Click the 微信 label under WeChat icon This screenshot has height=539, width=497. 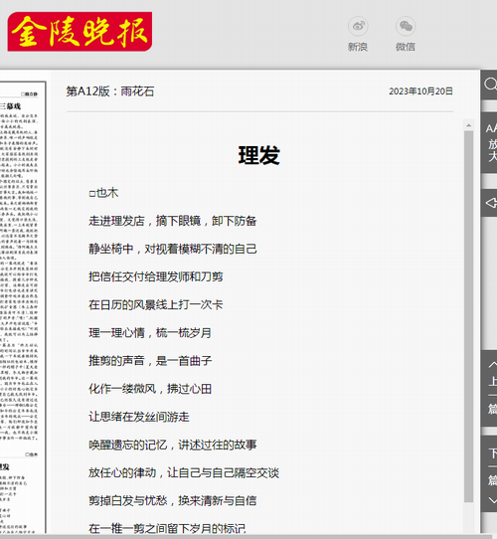[x=406, y=47]
